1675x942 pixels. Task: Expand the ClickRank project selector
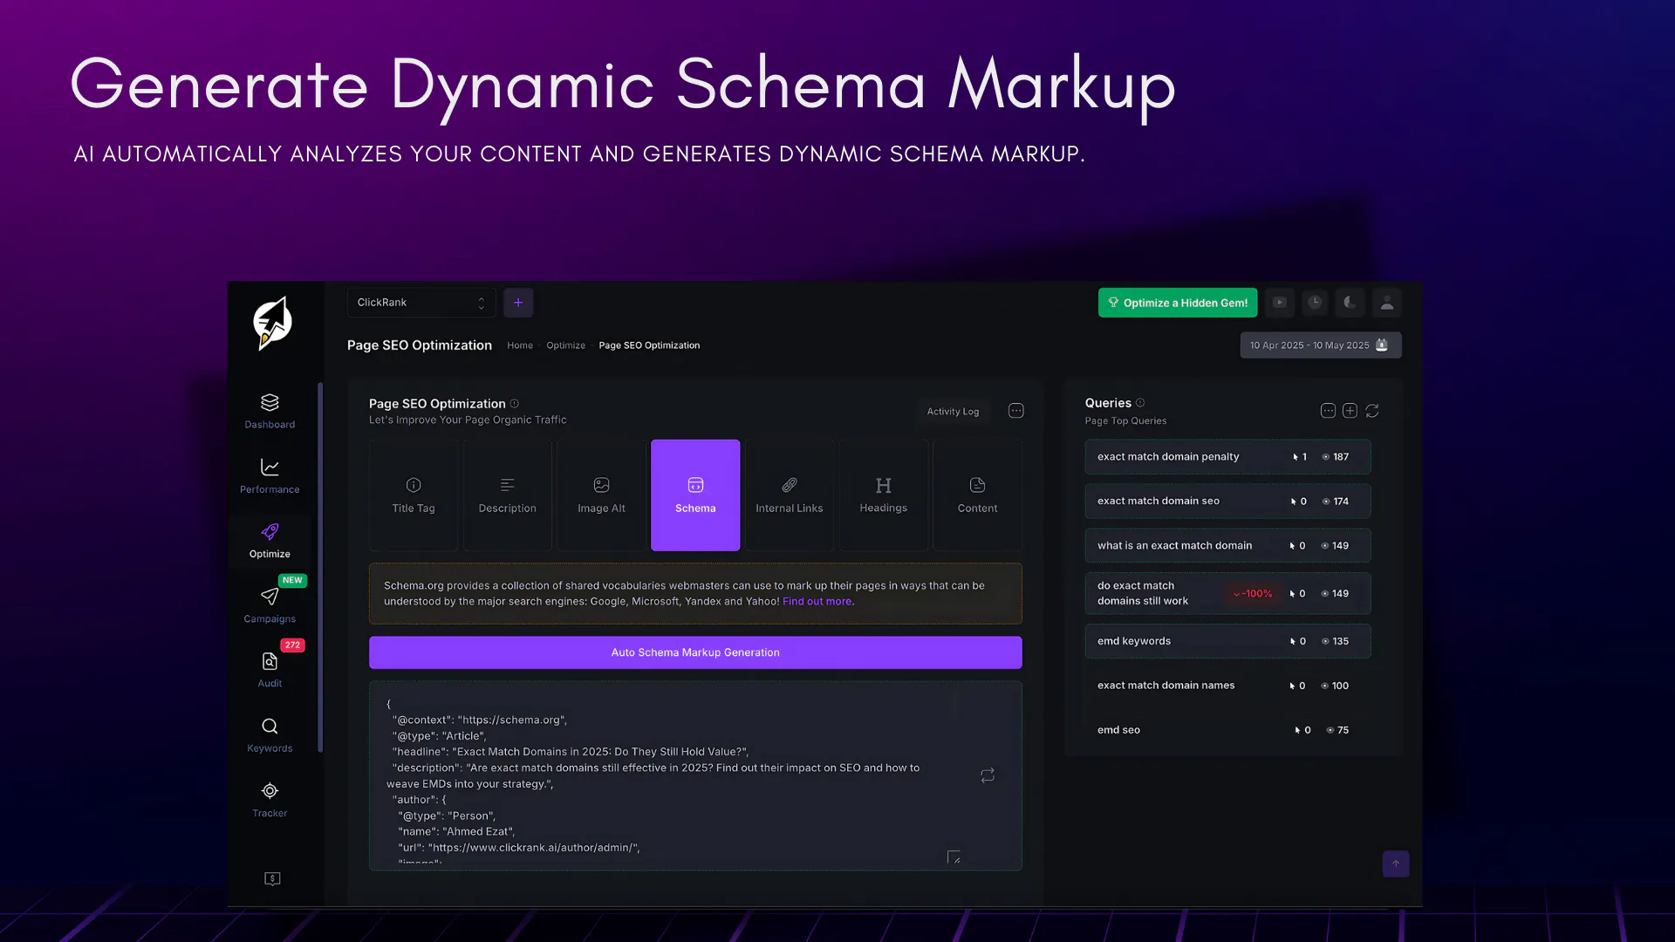point(421,303)
